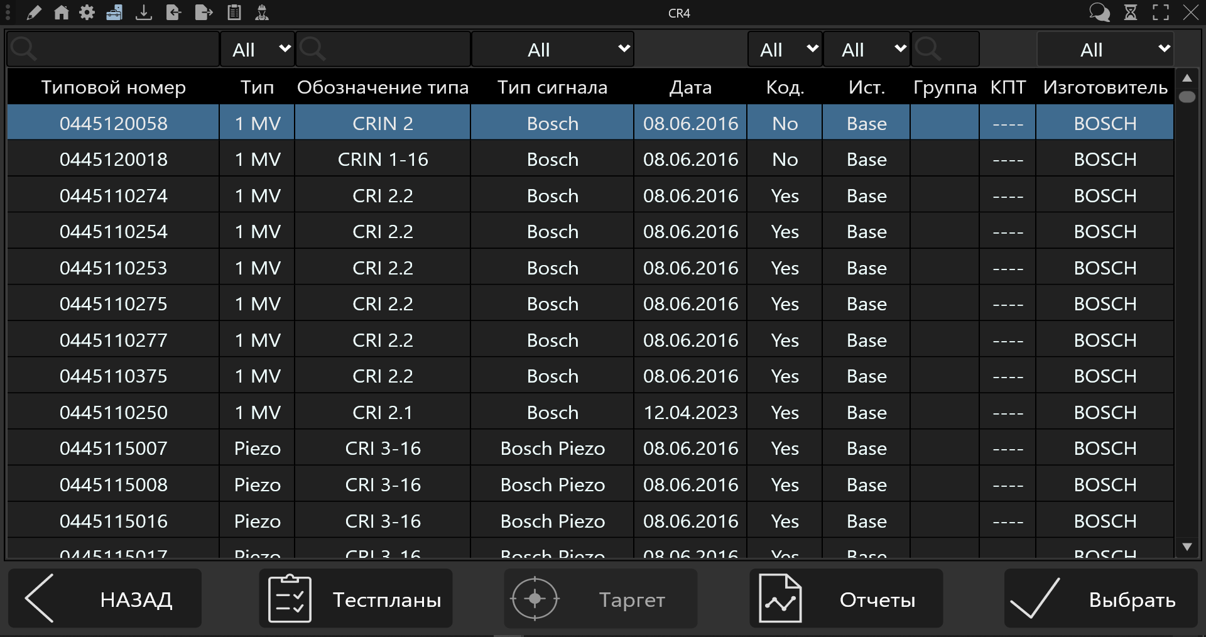
Task: Open the Изготовитель filter dropdown
Action: pyautogui.click(x=1105, y=49)
